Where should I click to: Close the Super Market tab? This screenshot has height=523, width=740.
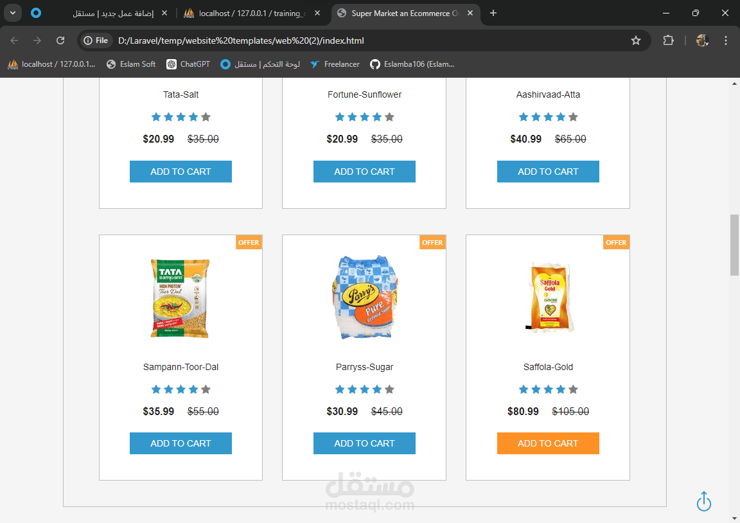[x=470, y=13]
